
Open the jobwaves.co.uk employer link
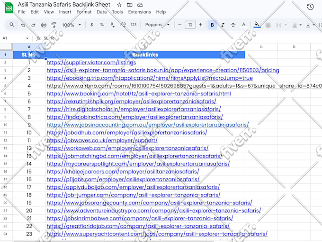click(102, 140)
